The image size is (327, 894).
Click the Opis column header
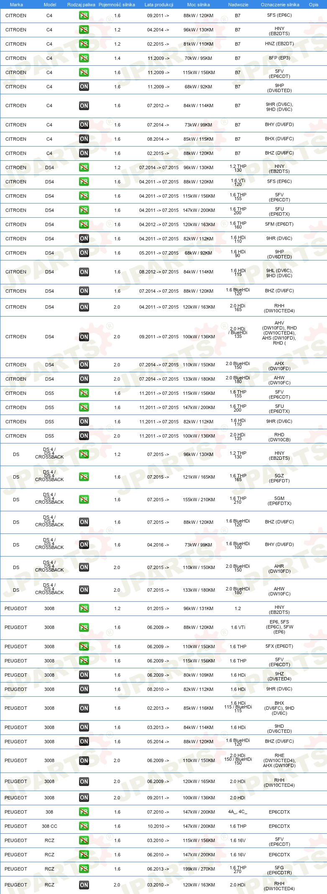(x=314, y=5)
